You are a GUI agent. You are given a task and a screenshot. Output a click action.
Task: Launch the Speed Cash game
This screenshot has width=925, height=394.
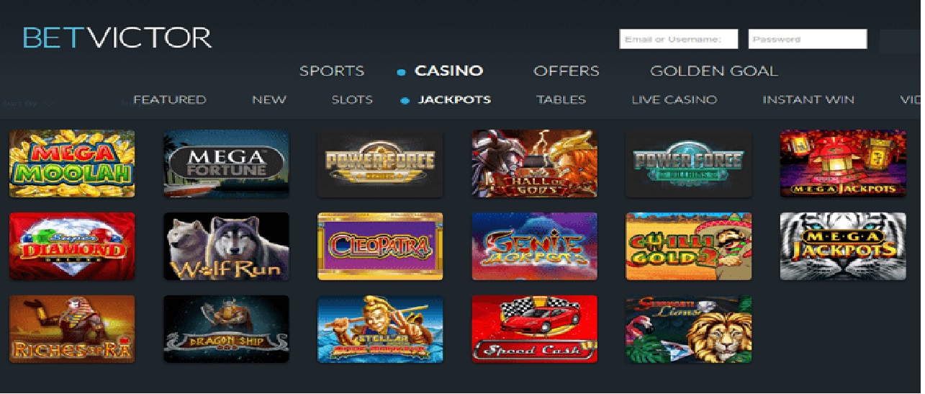pyautogui.click(x=534, y=328)
